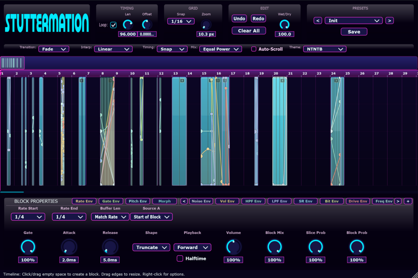The width and height of the screenshot is (418, 278).
Task: Open the Source A dropdown
Action: click(x=151, y=217)
